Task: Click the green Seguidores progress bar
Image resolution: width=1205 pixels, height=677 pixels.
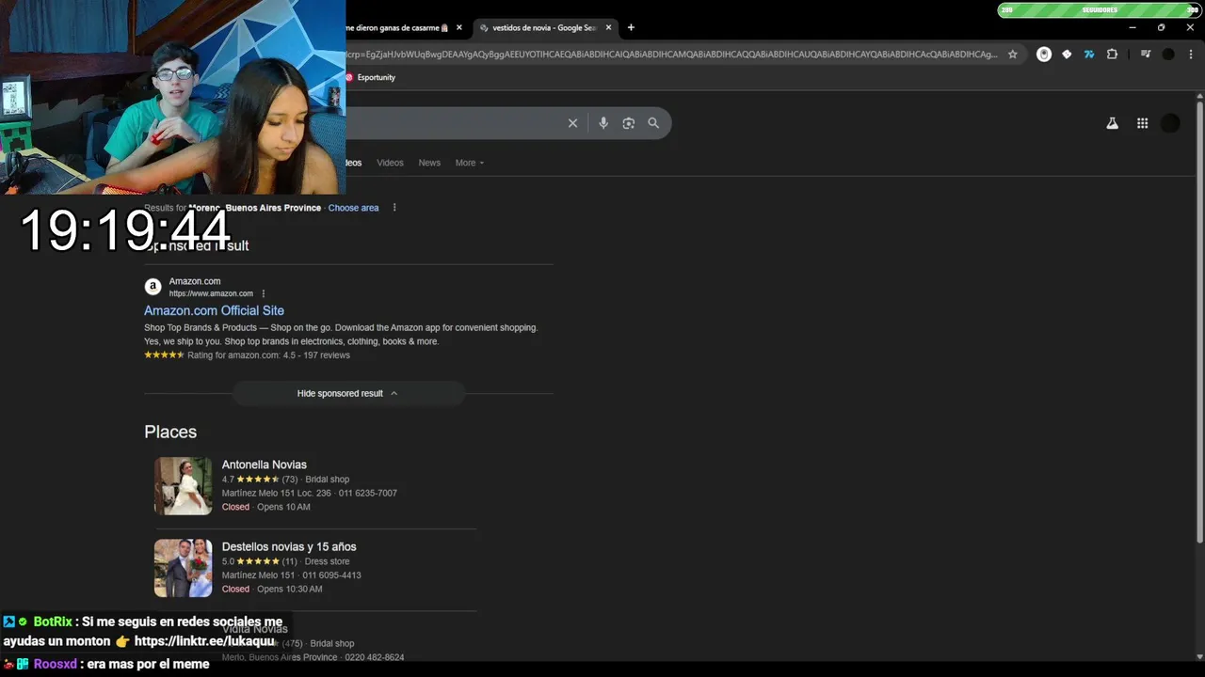Action: (x=1100, y=10)
